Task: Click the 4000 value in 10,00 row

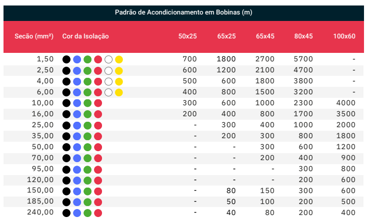Action: click(345, 103)
